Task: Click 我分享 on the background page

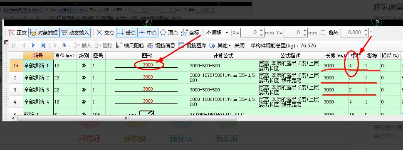Action: click(x=181, y=139)
